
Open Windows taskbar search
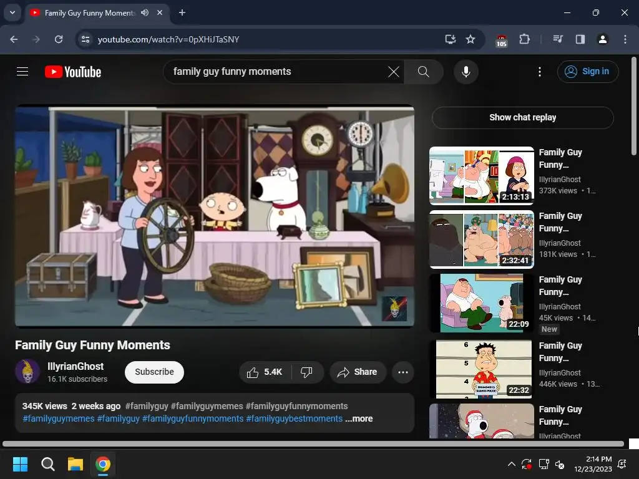pos(47,464)
